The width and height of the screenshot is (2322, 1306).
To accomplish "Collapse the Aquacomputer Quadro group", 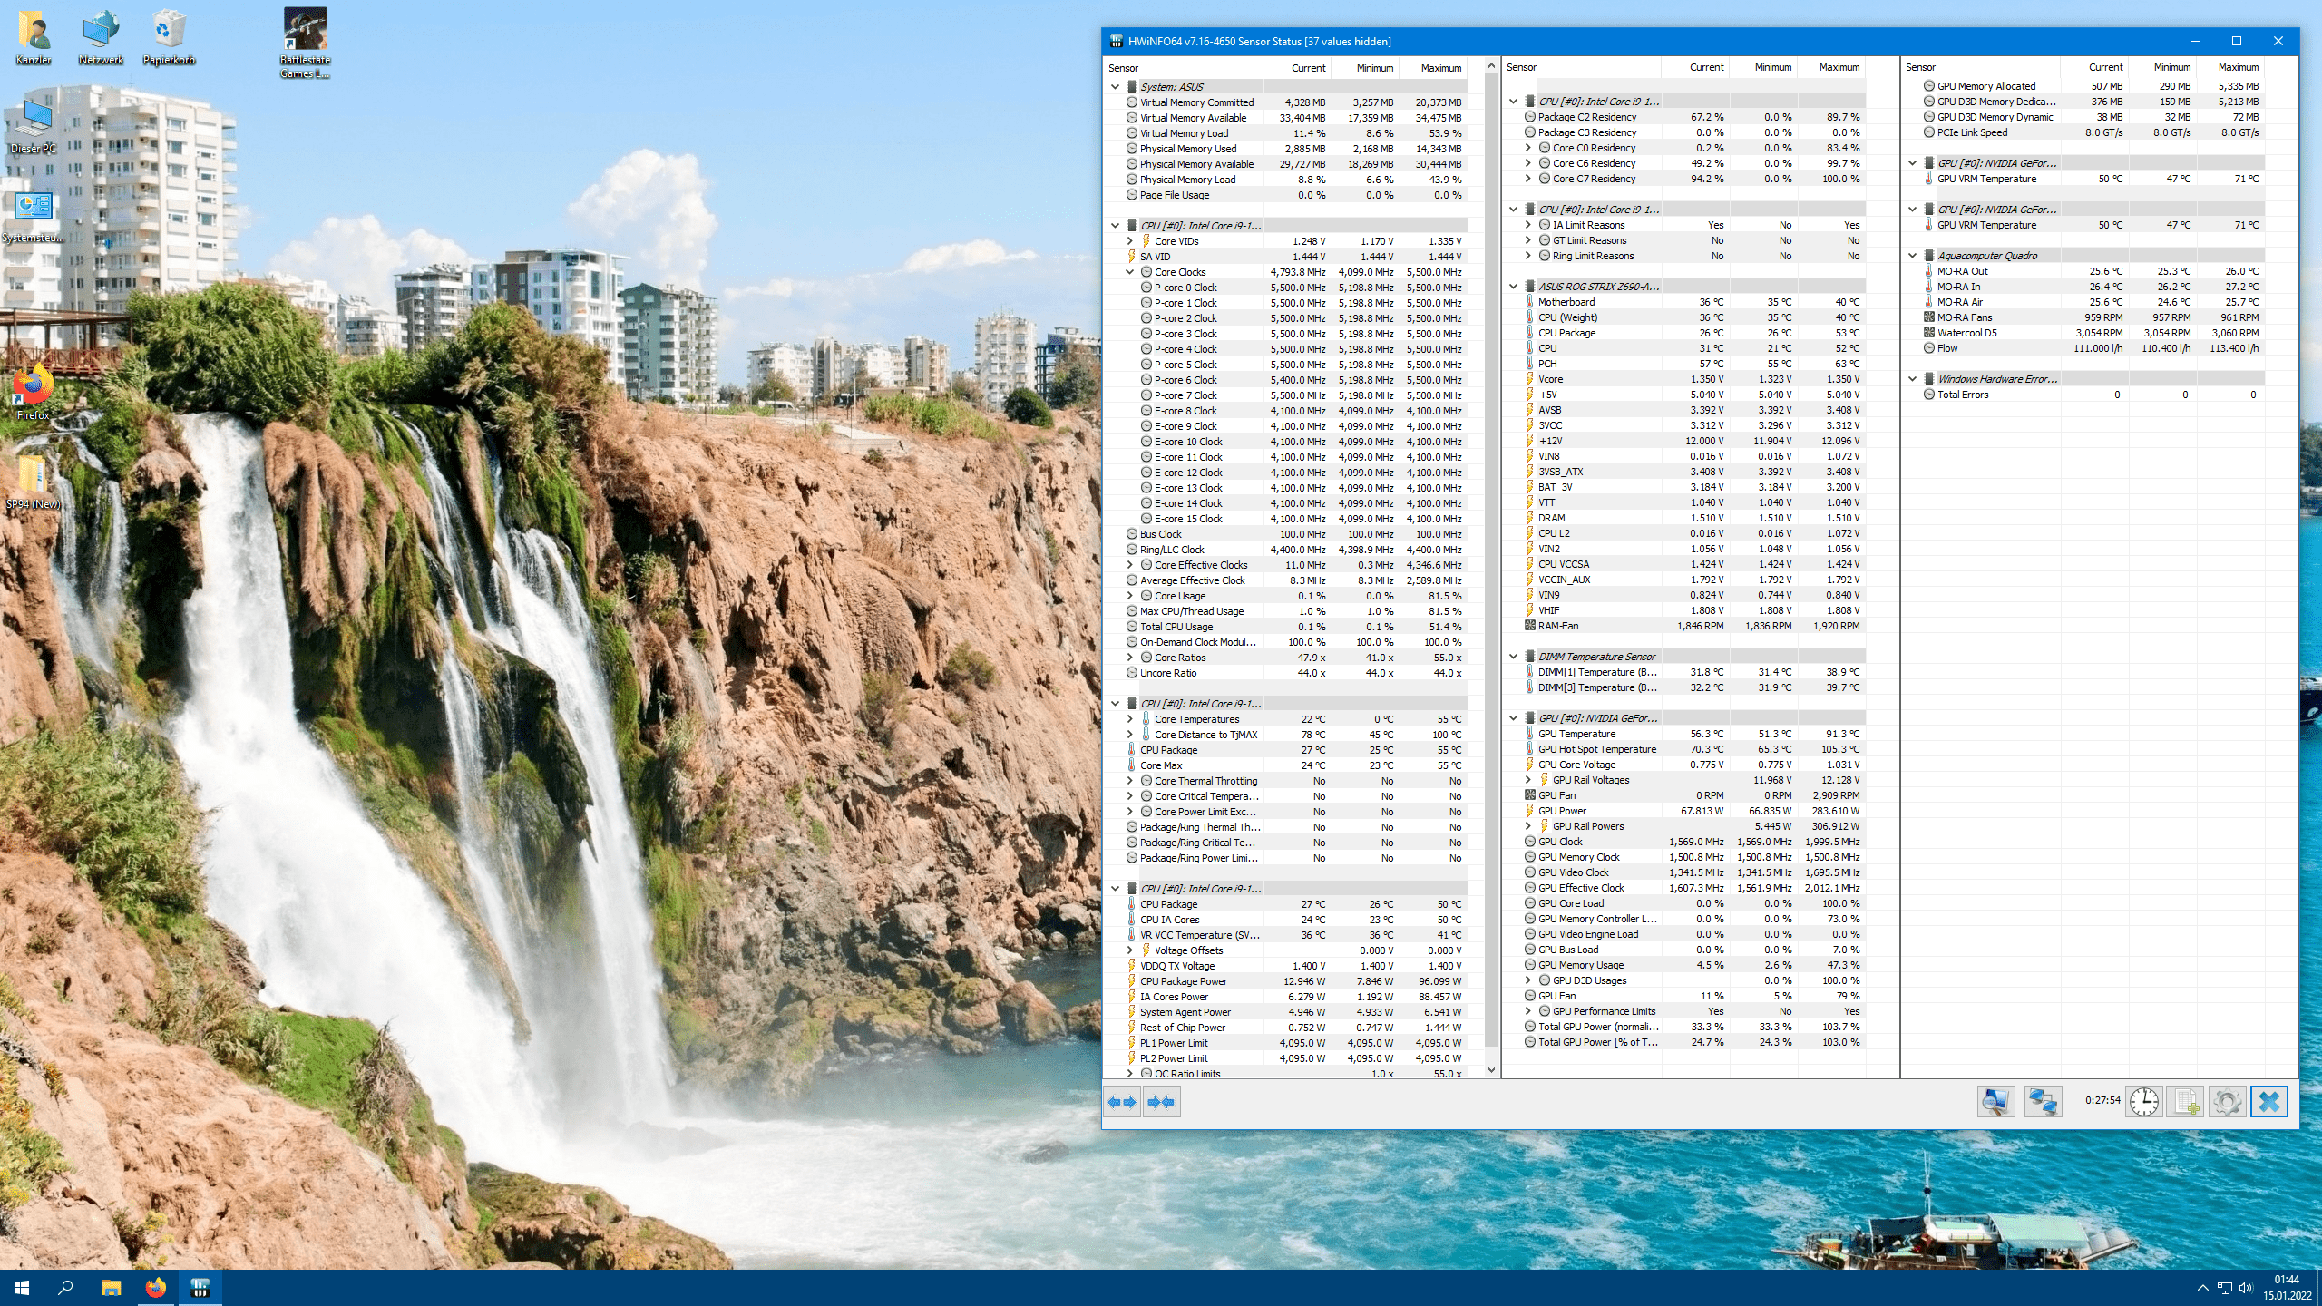I will 1912,256.
